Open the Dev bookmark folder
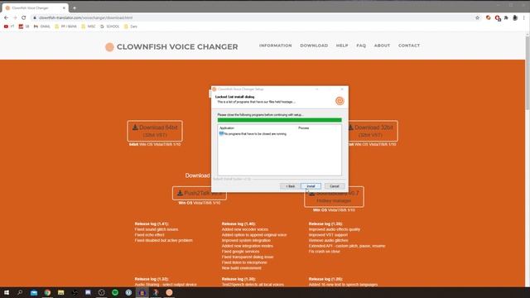The image size is (530, 298). pyautogui.click(x=131, y=26)
